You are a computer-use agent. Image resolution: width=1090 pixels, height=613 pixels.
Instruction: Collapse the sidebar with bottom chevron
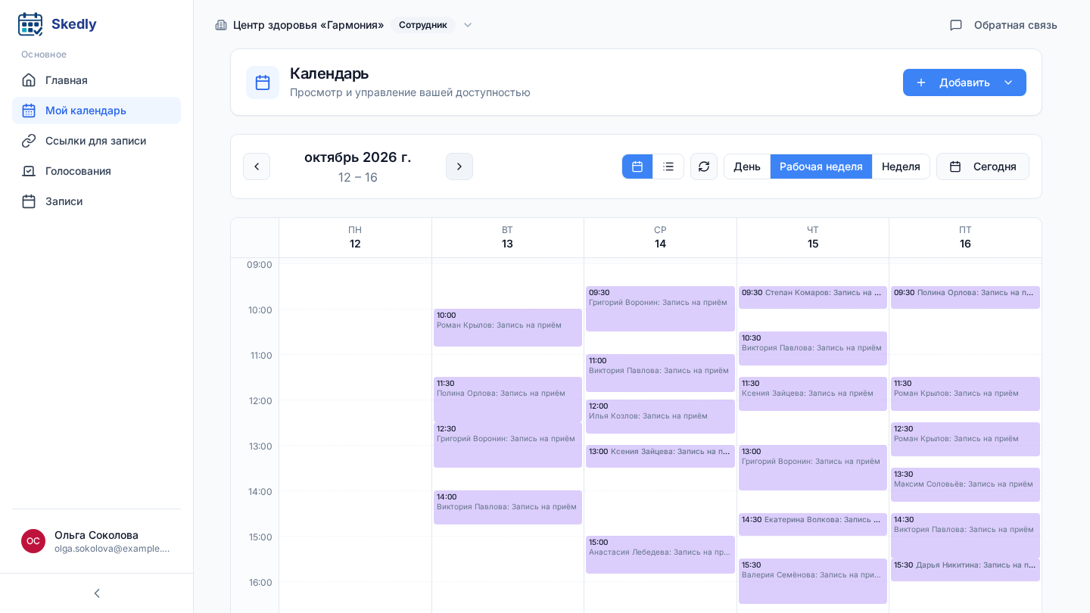coord(97,593)
